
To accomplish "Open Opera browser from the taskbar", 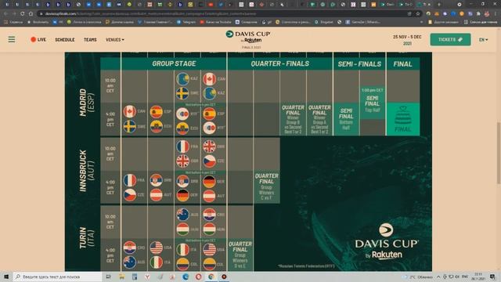I will (x=198, y=277).
